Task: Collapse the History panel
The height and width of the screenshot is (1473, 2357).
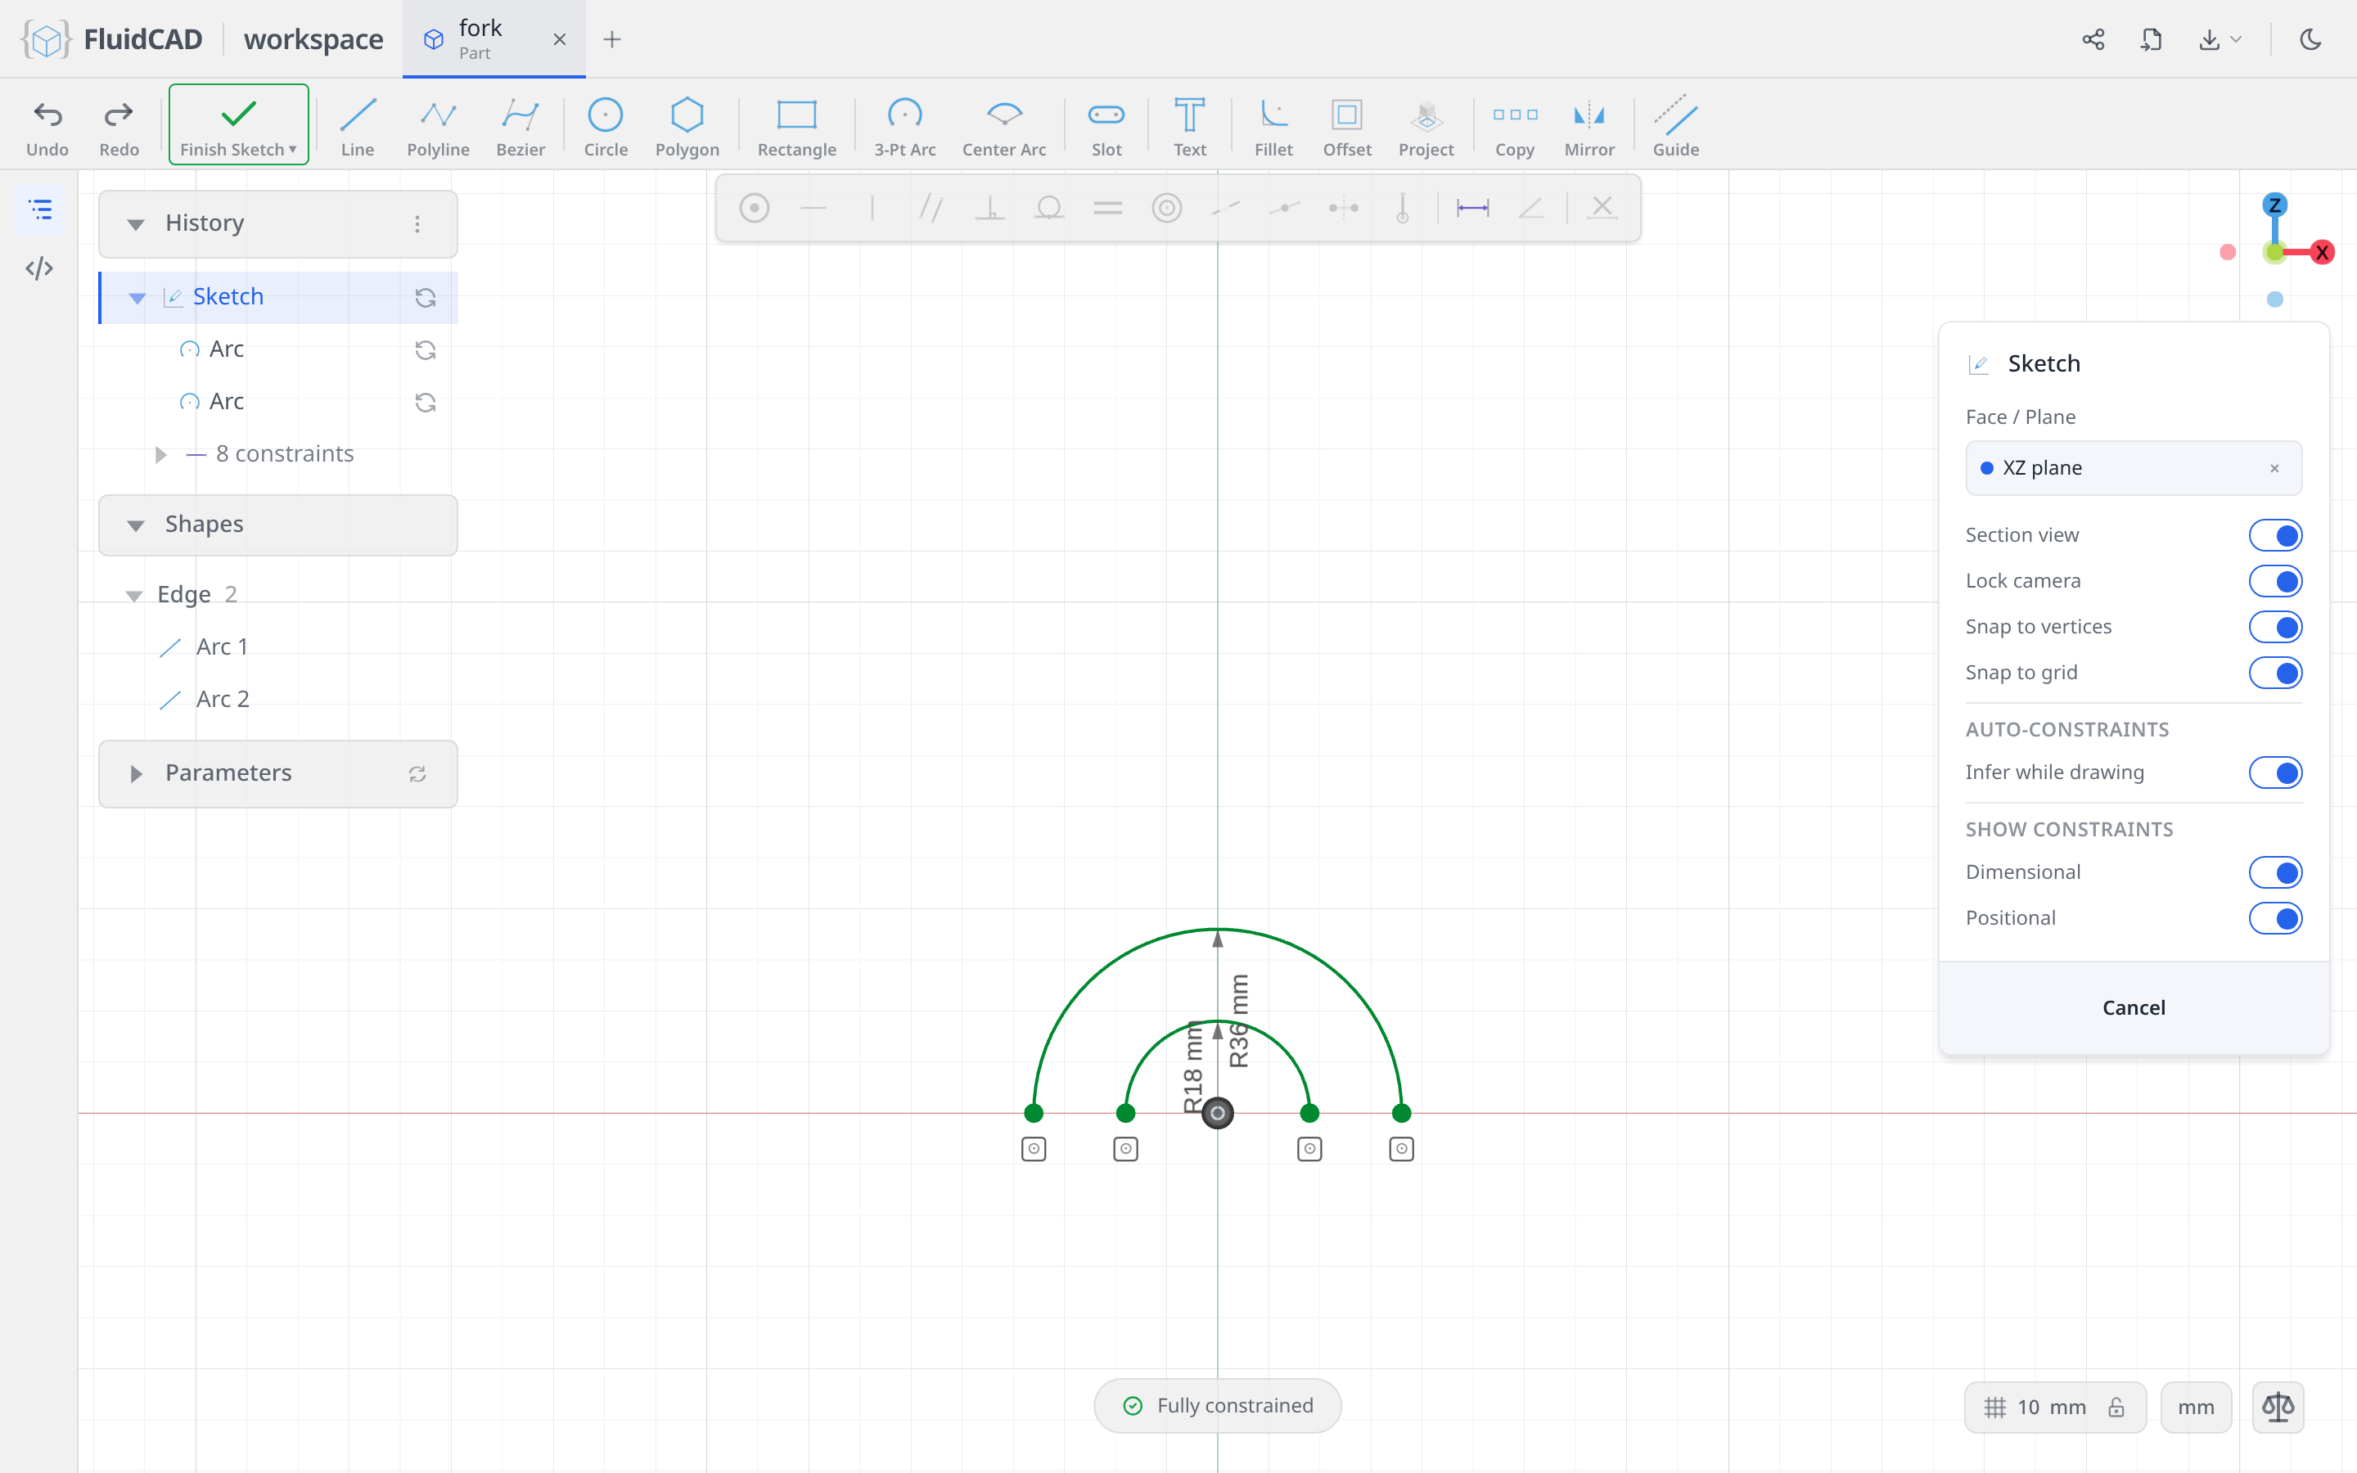Action: (x=137, y=224)
